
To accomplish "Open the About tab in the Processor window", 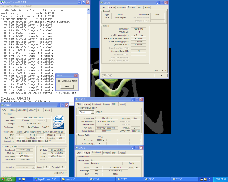I will [x=48, y=110].
